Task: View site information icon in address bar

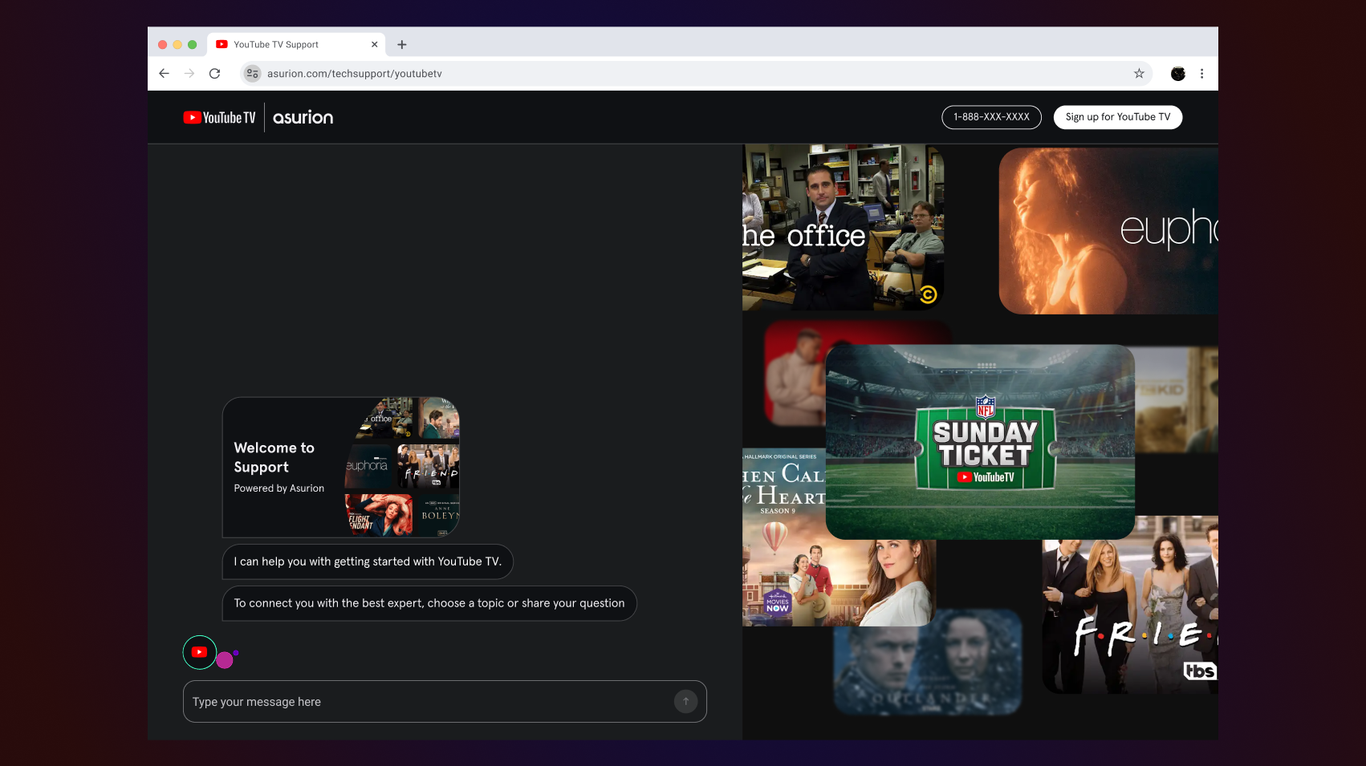Action: [x=253, y=74]
